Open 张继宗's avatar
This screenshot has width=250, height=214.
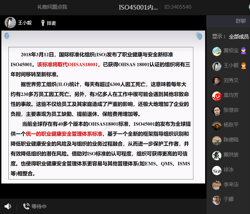[x=217, y=111]
